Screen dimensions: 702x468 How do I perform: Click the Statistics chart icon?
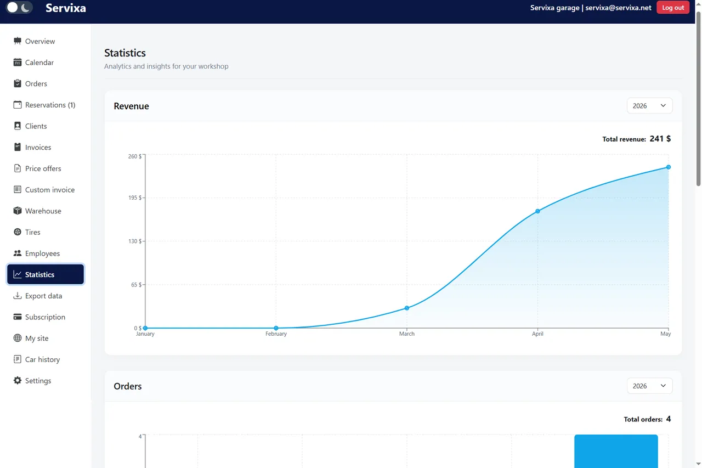[18, 274]
